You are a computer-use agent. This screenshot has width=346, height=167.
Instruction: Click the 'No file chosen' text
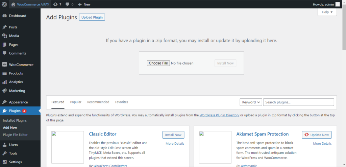pos(182,63)
